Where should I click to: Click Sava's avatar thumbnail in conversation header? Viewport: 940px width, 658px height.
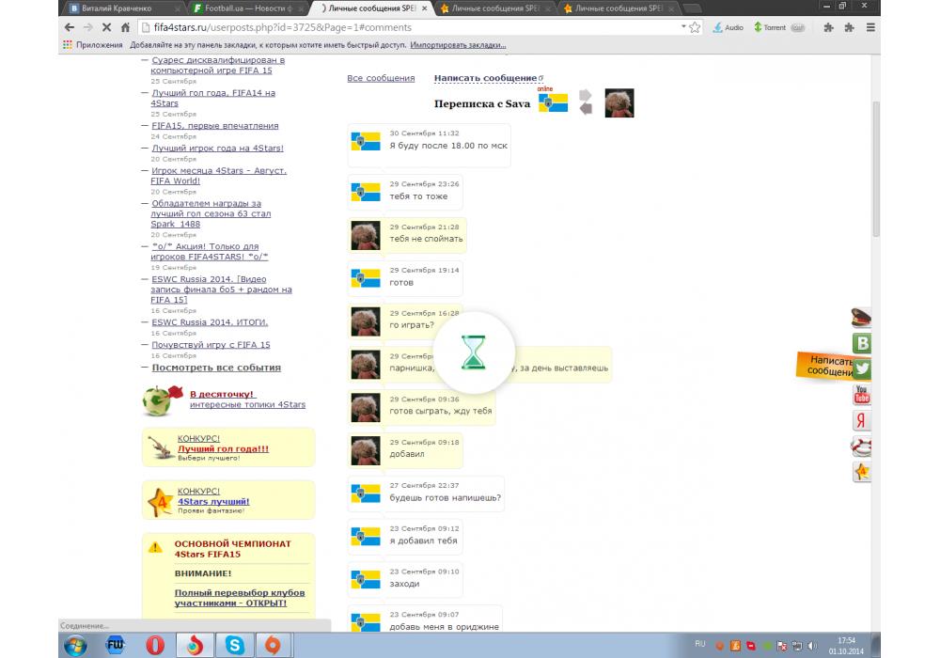619,102
